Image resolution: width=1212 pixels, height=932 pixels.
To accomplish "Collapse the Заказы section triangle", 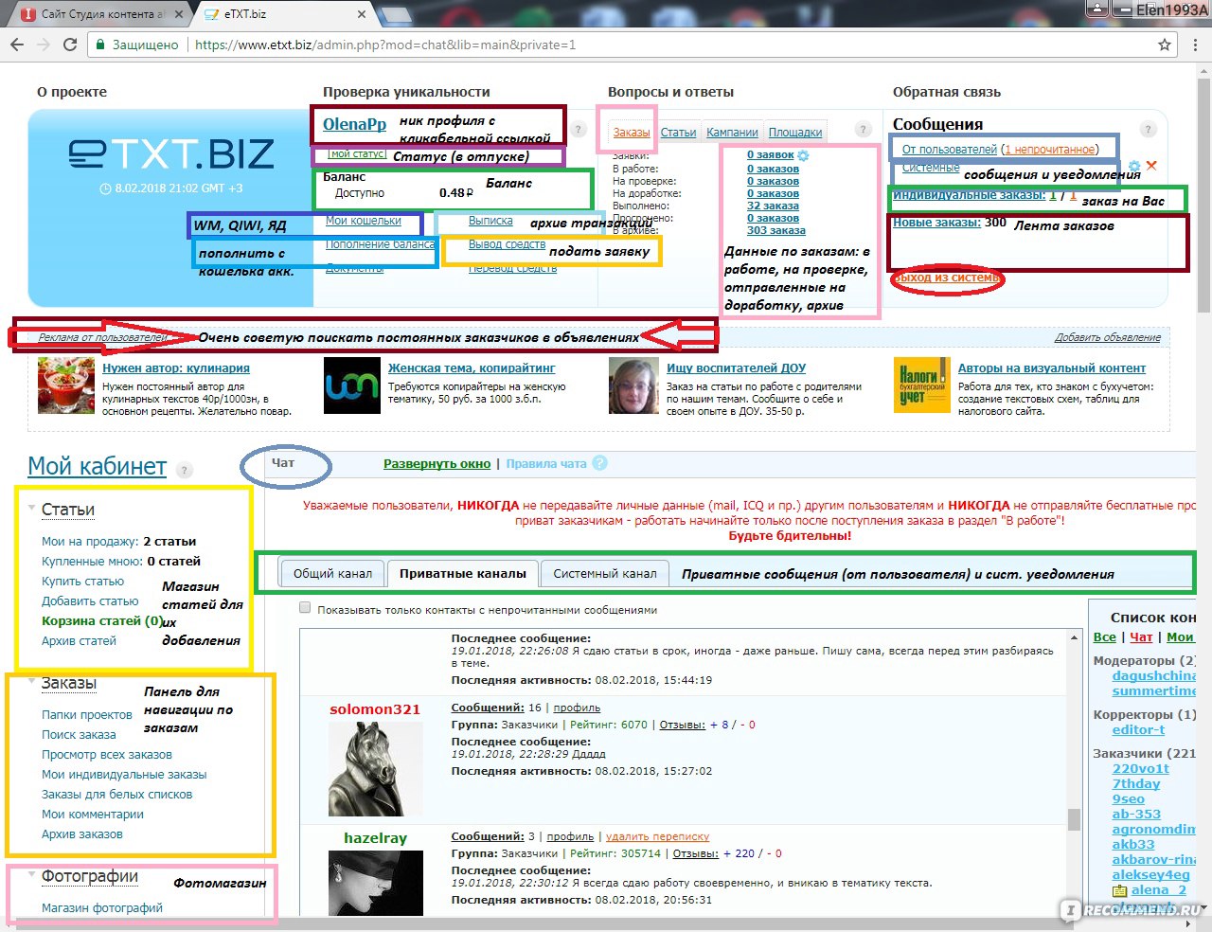I will pyautogui.click(x=32, y=683).
